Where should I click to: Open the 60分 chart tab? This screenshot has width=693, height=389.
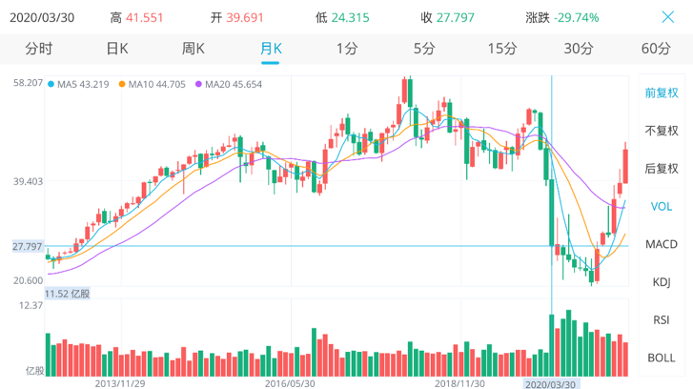coord(656,49)
